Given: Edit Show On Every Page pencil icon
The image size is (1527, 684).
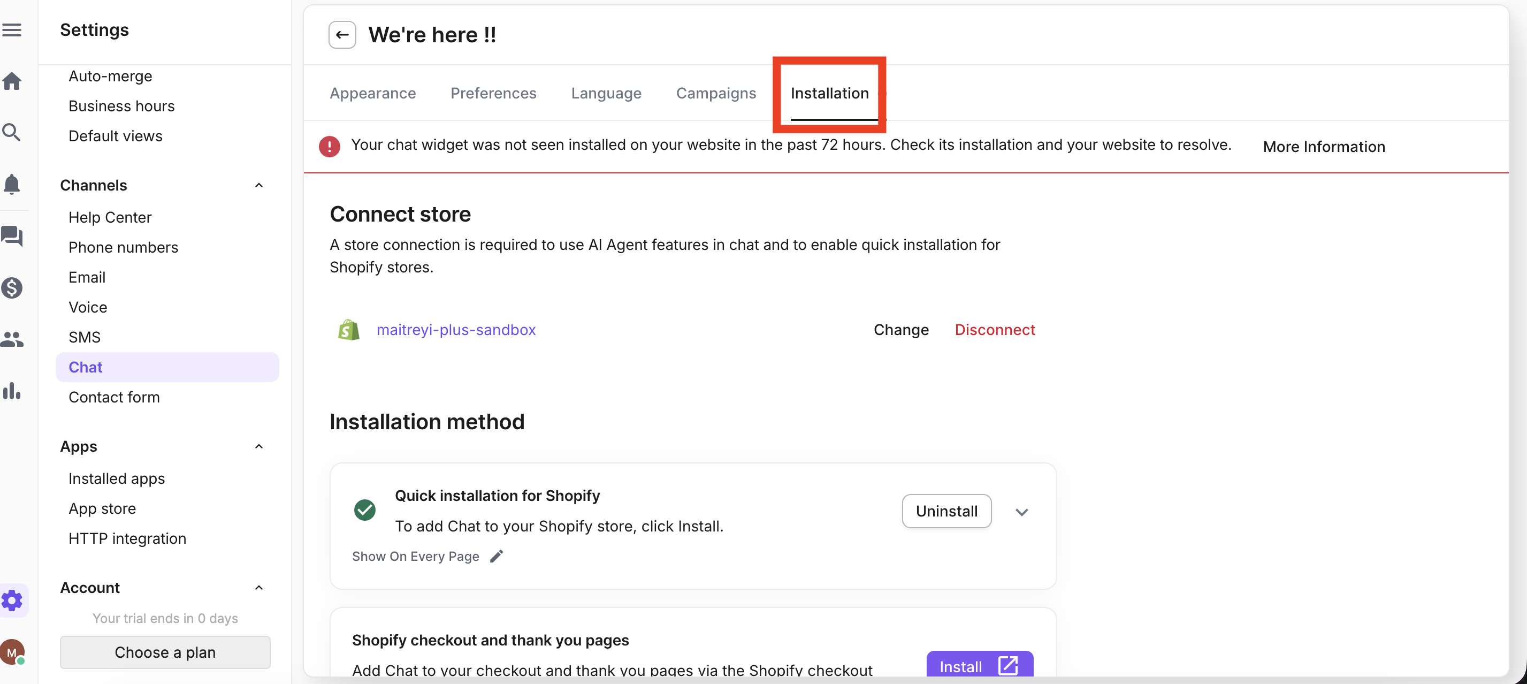Looking at the screenshot, I should pyautogui.click(x=497, y=556).
